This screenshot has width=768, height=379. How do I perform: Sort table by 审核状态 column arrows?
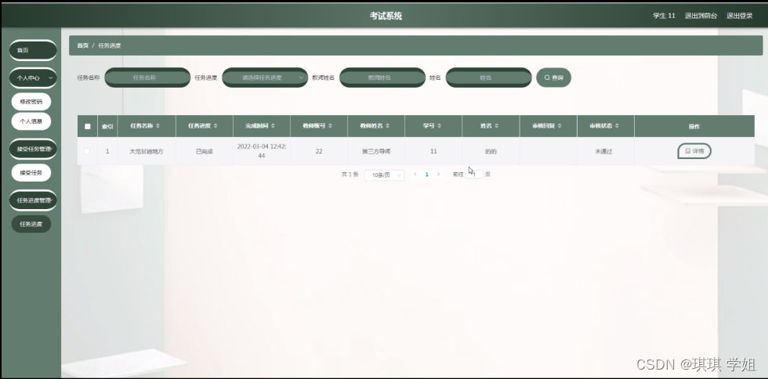618,126
